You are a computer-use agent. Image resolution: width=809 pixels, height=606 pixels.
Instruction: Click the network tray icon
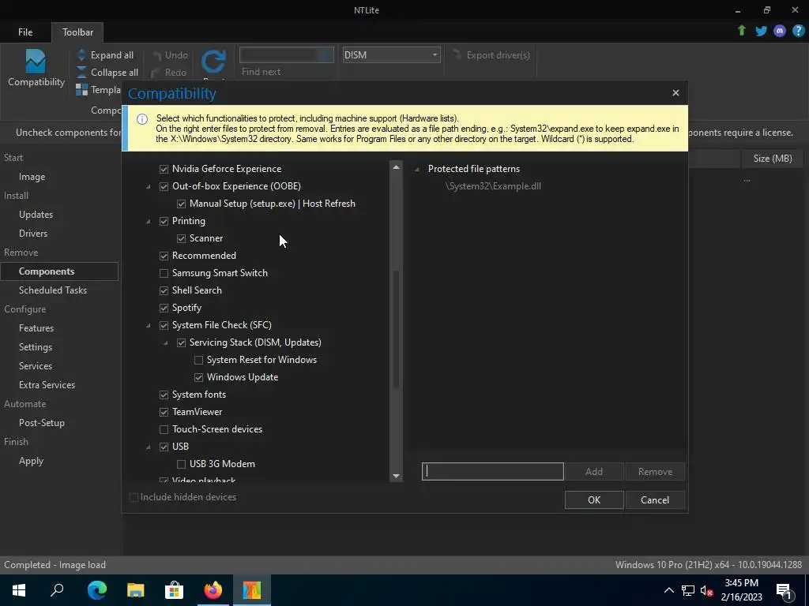[x=688, y=590]
